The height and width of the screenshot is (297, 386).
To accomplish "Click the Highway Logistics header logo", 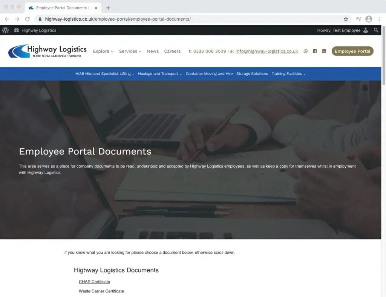I will [47, 52].
